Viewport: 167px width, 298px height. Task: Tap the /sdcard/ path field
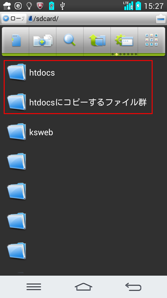pyautogui.click(x=91, y=19)
